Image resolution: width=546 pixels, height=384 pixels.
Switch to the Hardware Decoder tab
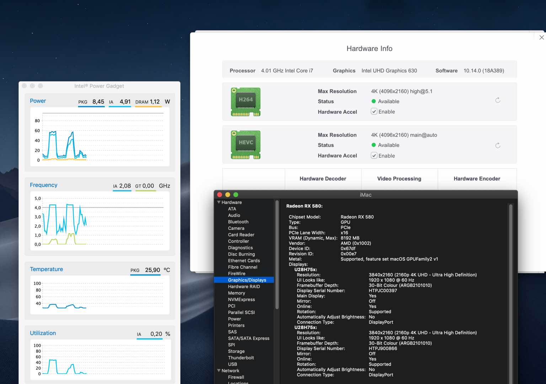pyautogui.click(x=323, y=179)
